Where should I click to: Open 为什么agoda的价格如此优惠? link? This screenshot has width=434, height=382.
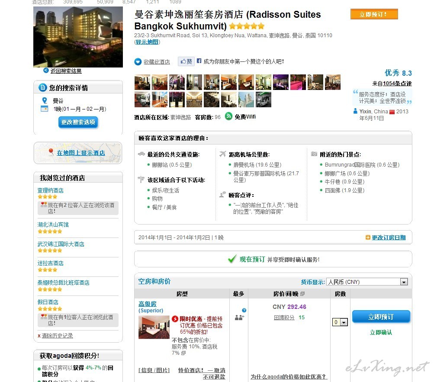click(289, 377)
